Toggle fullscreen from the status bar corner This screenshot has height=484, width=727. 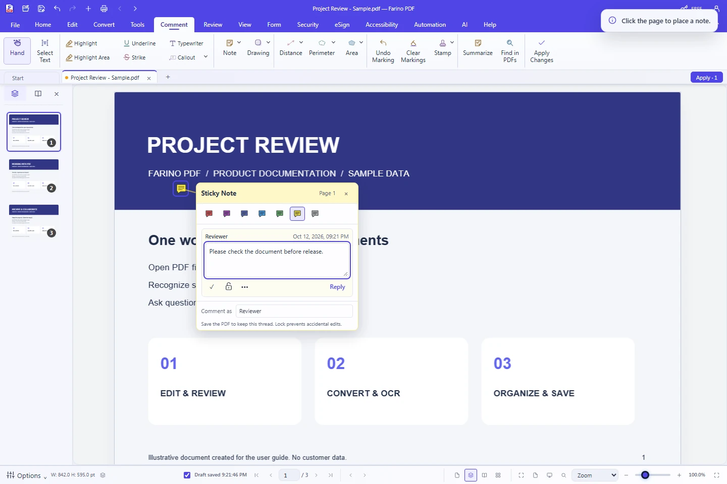coord(716,475)
